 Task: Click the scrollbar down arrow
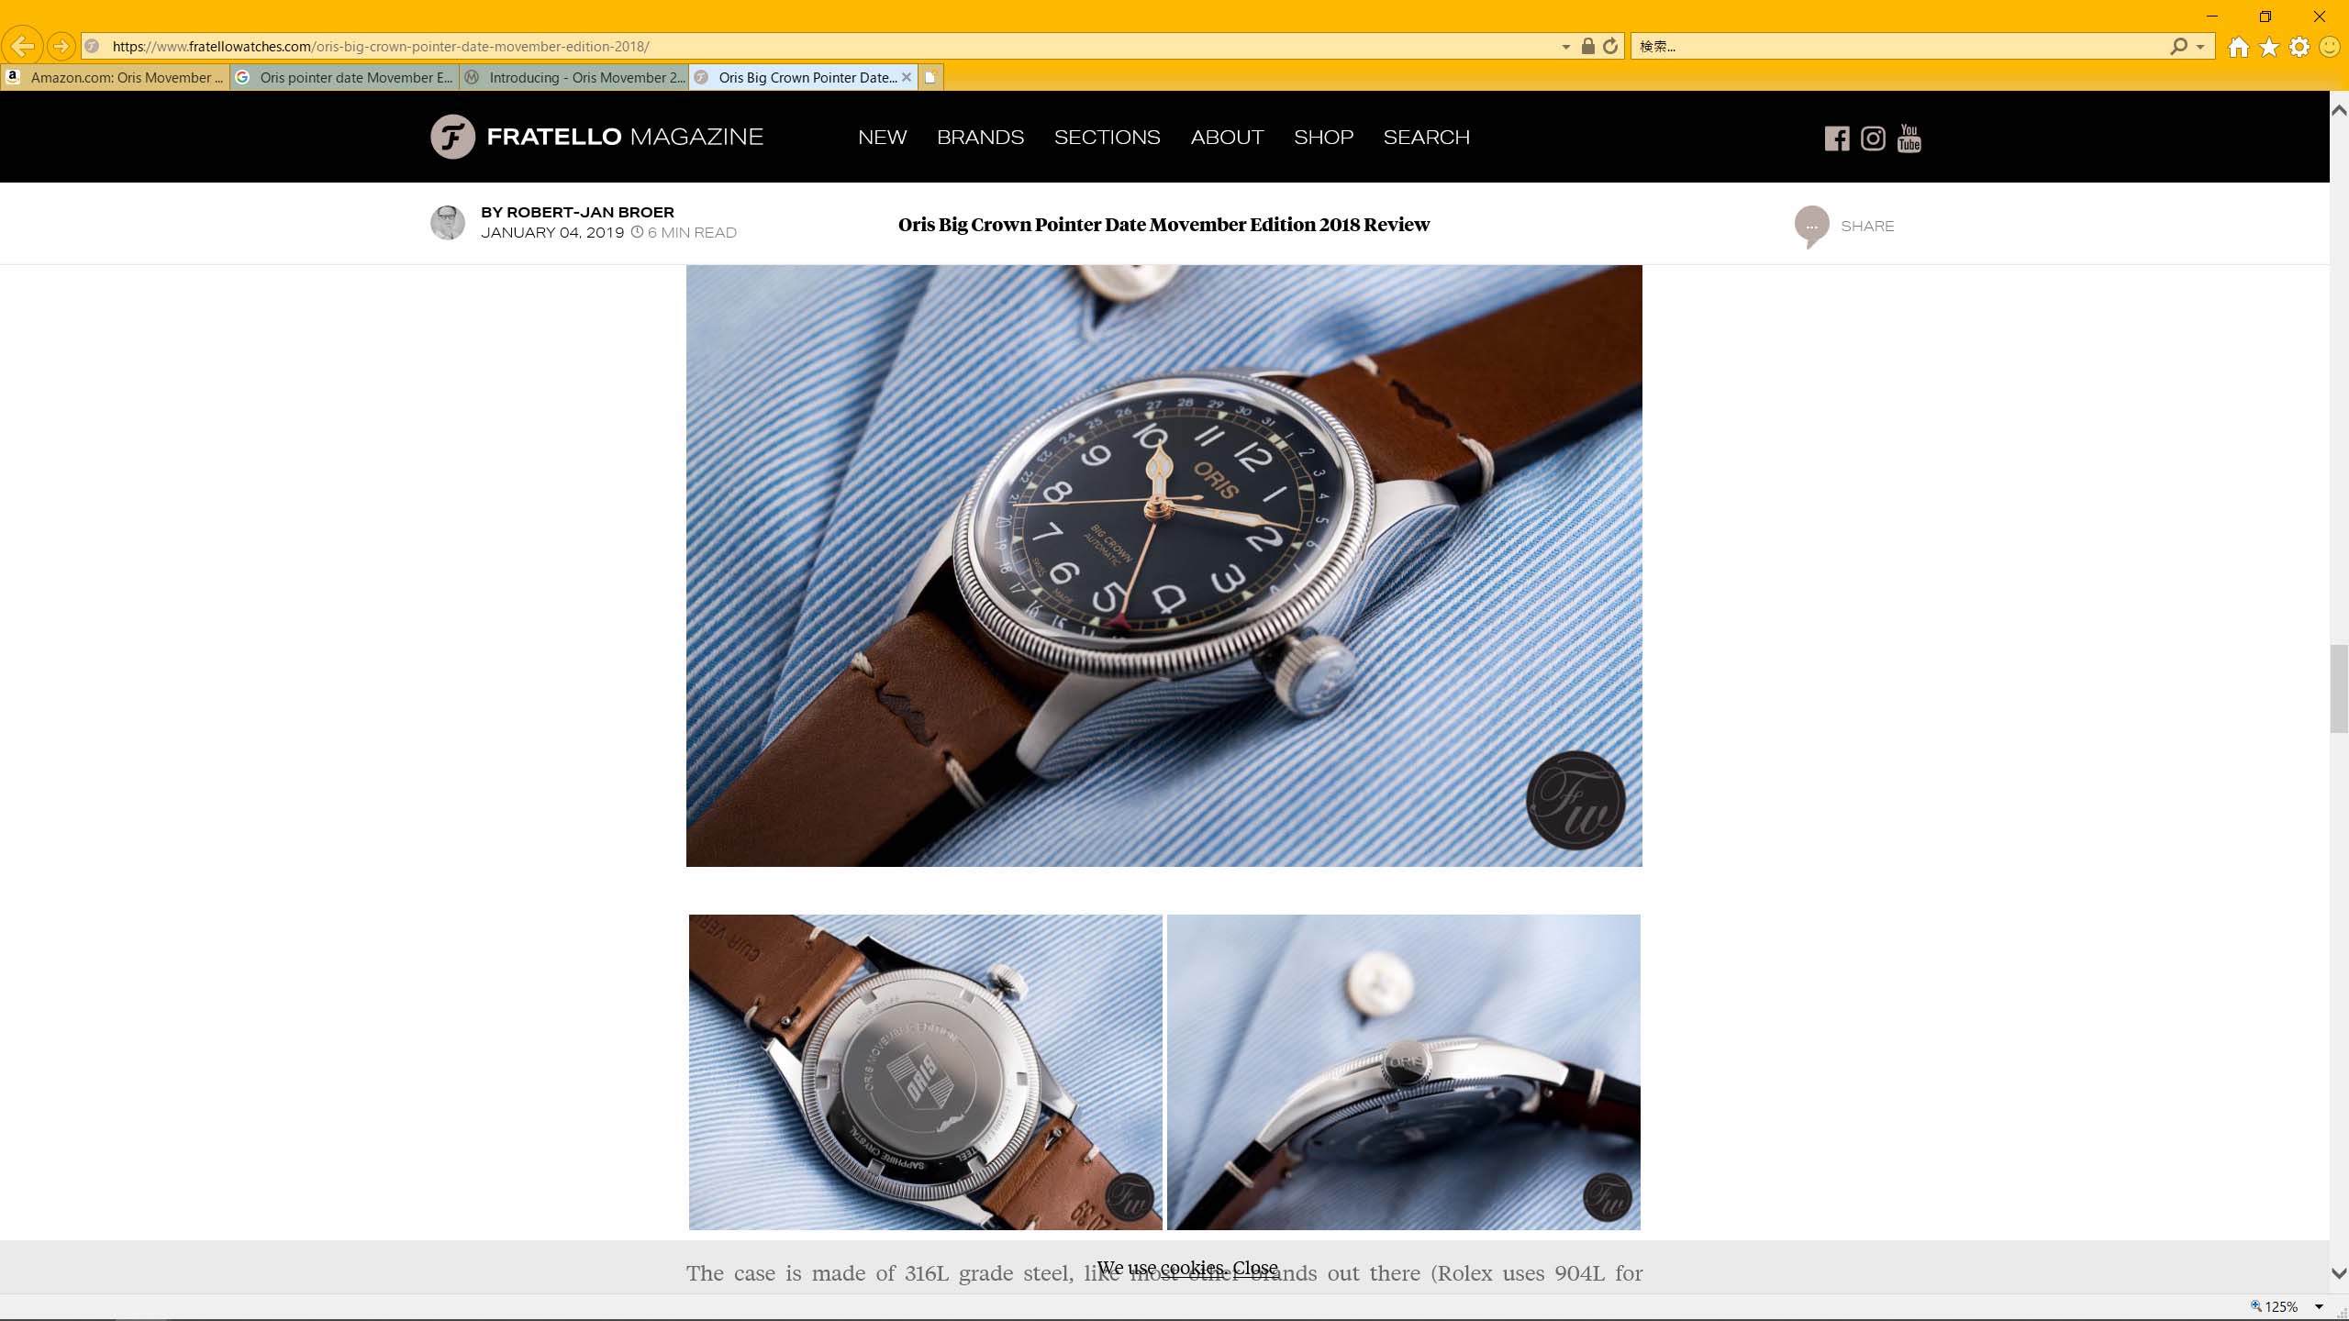[2339, 1273]
